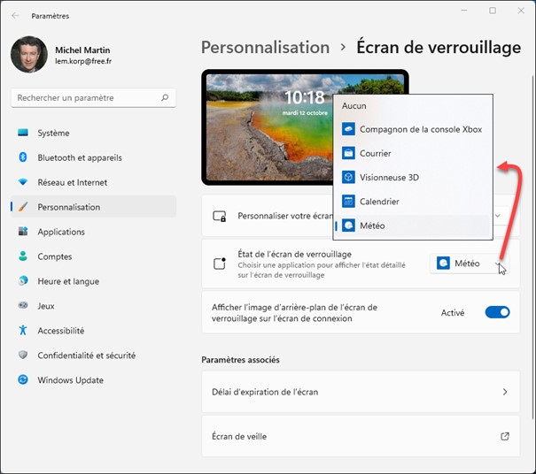Open Jeux settings category
536x474 pixels.
[94, 305]
